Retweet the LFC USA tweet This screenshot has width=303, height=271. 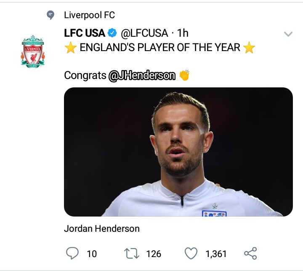[132, 253]
